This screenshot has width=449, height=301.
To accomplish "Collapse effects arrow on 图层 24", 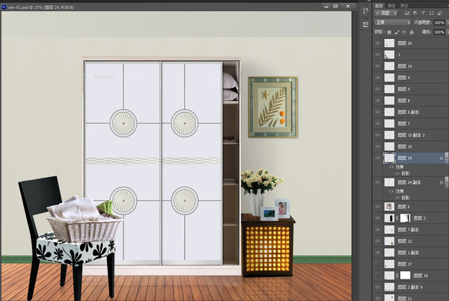I will [447, 158].
